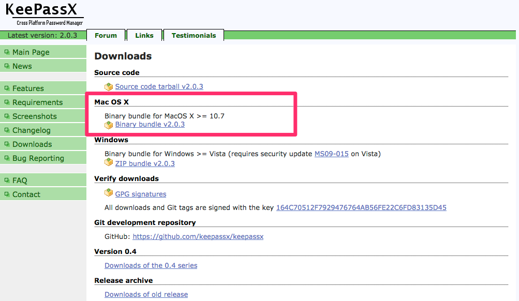Click the signing key fingerprint link
519x301 pixels.
tap(361, 207)
